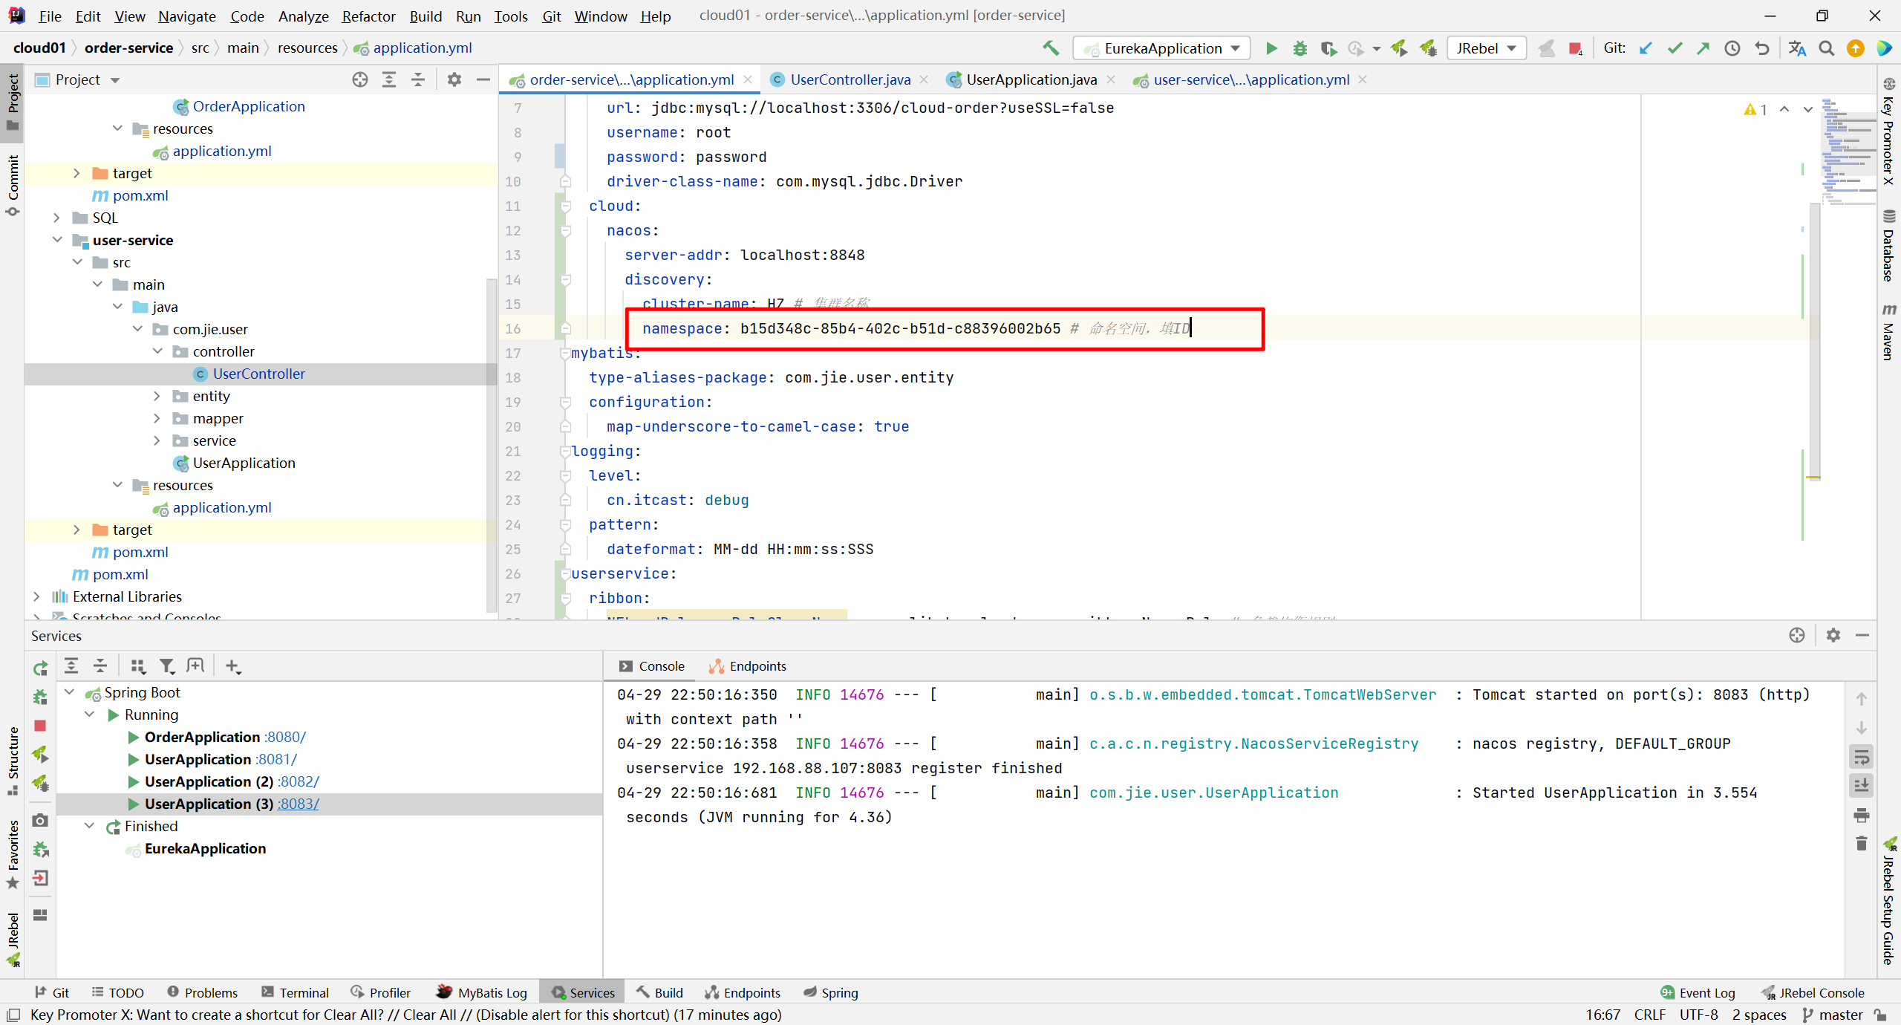
Task: Open the Analyze menu
Action: pos(303,16)
